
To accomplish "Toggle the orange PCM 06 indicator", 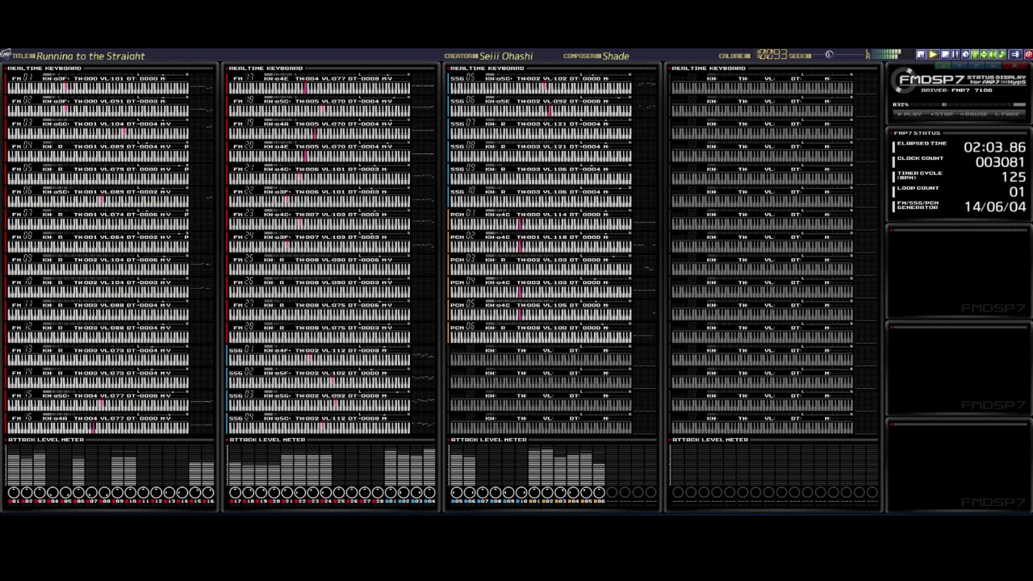I will pyautogui.click(x=599, y=501).
